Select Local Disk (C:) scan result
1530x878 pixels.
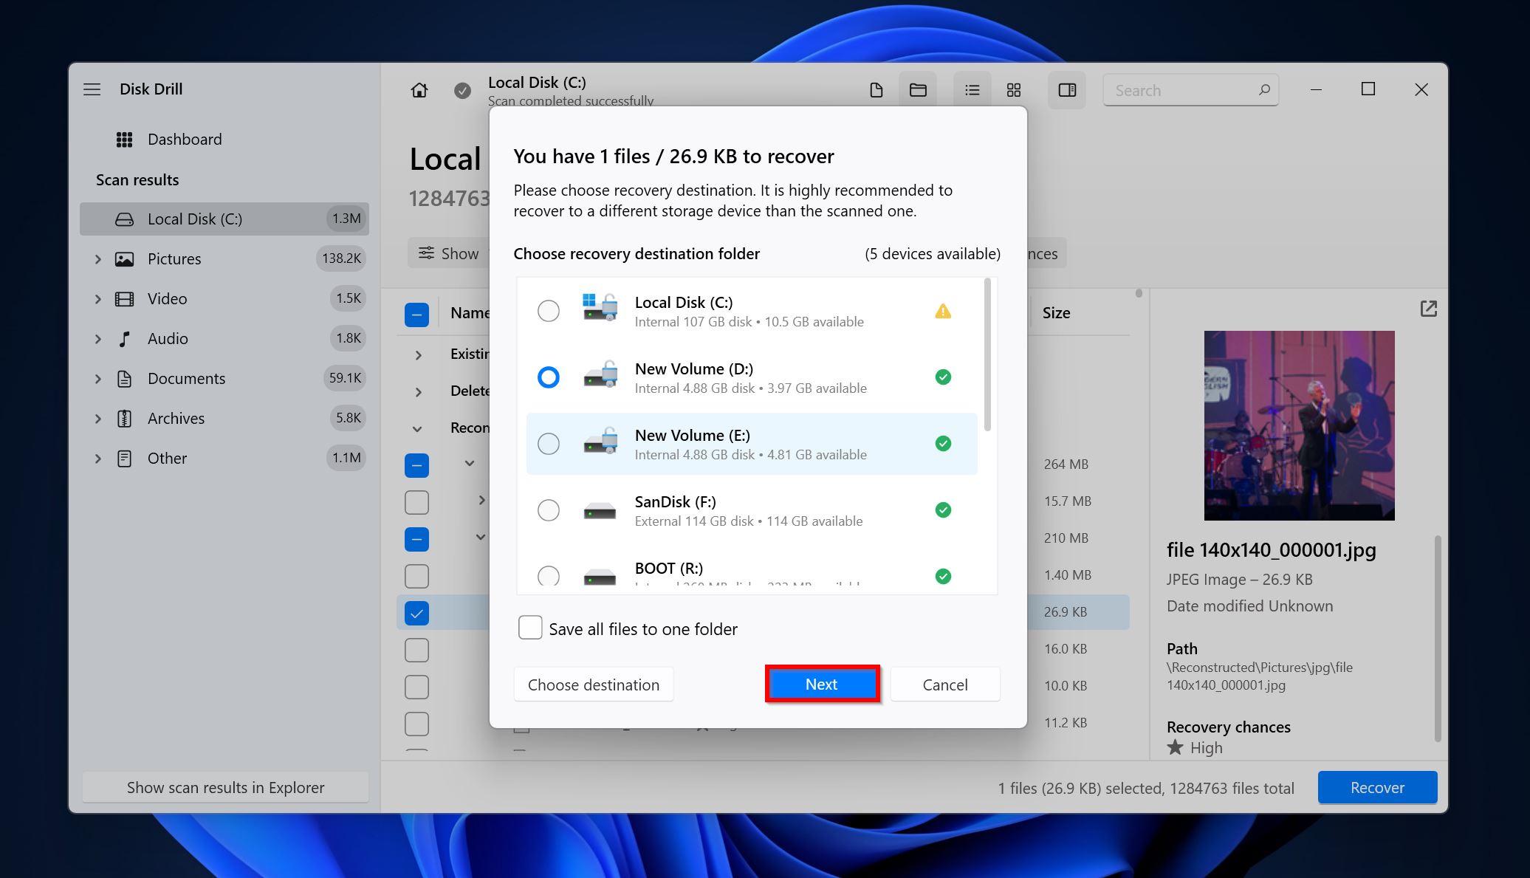pos(224,219)
